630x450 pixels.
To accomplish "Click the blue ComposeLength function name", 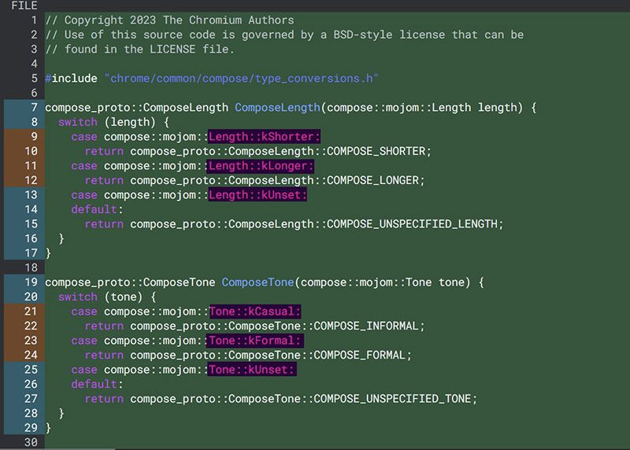I will coord(277,108).
